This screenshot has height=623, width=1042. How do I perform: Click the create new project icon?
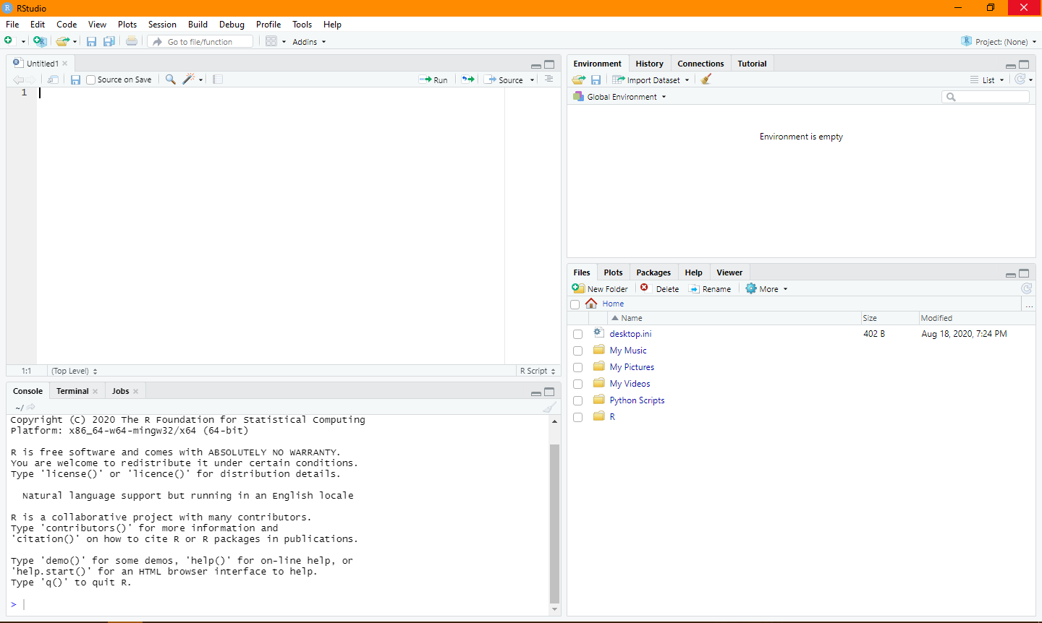[x=40, y=41]
